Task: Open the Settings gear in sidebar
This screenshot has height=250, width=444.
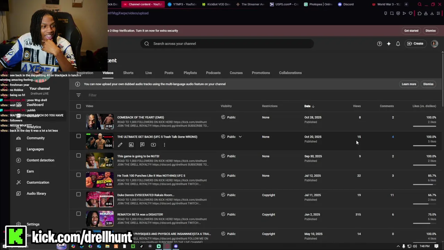Action: (x=19, y=224)
